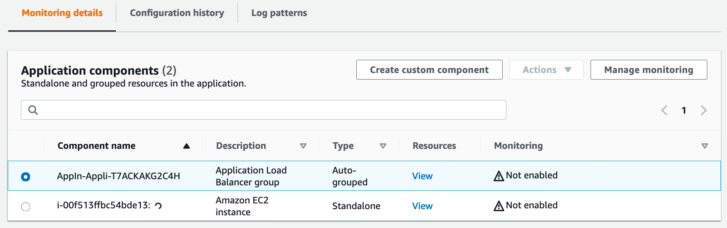The height and width of the screenshot is (228, 727).
Task: Click warning icon for EC2 instance row
Action: click(499, 206)
